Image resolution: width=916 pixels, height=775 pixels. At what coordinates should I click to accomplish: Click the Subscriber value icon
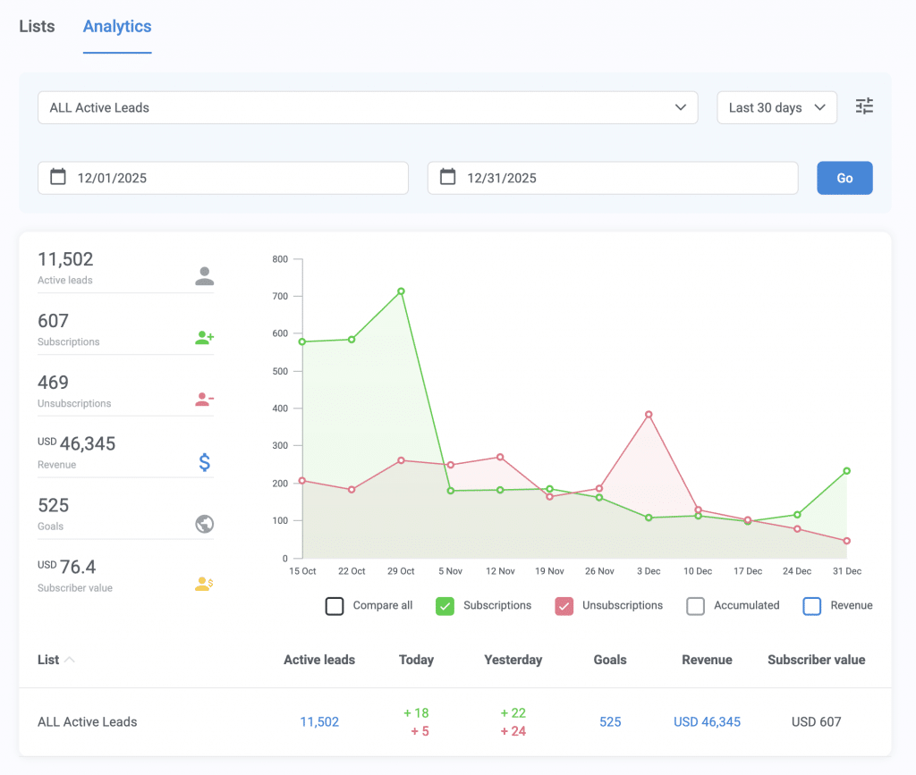tap(204, 585)
